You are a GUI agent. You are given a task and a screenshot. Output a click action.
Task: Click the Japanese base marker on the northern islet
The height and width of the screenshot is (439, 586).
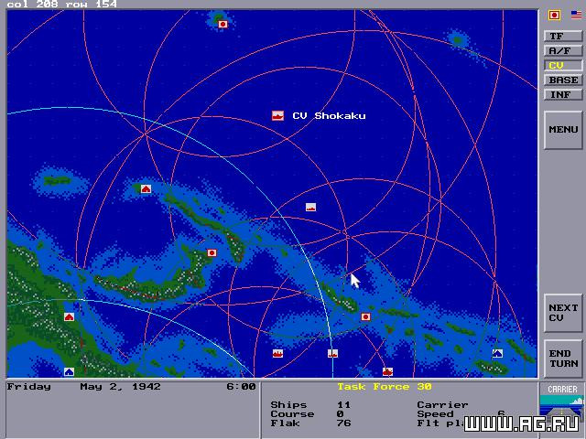222,25
